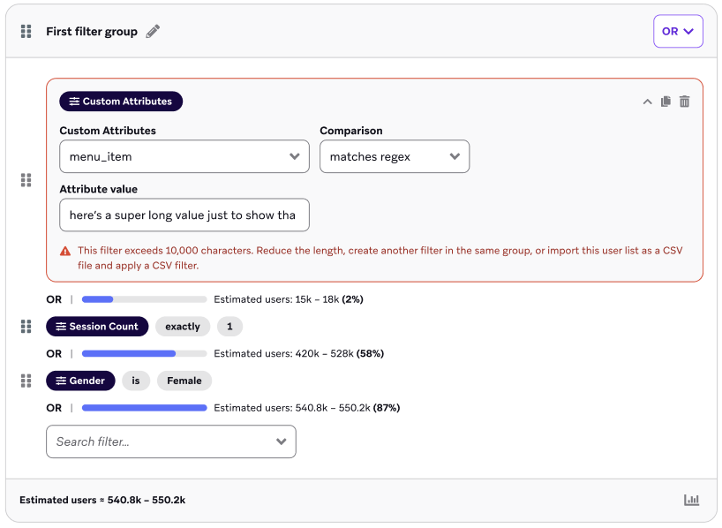722x528 pixels.
Task: Click the Gender filter pill
Action: point(80,381)
